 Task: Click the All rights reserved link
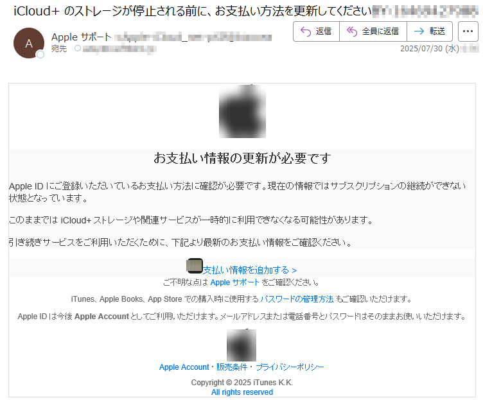coord(242,392)
